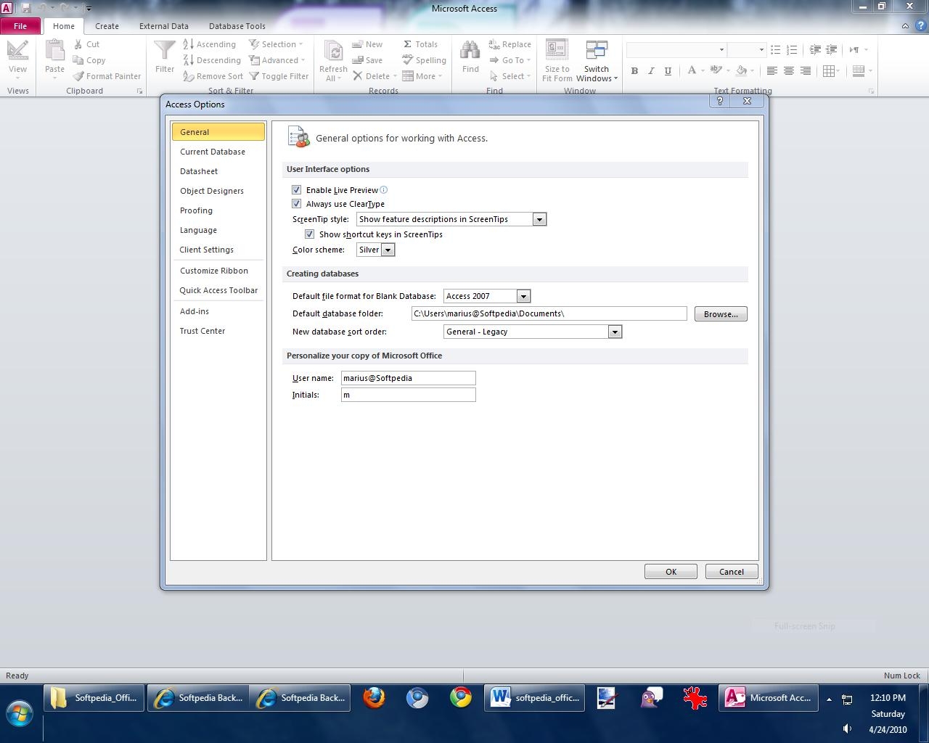Screen dimensions: 929x743
Task: Select Trust Center in options sidebar
Action: click(x=202, y=331)
